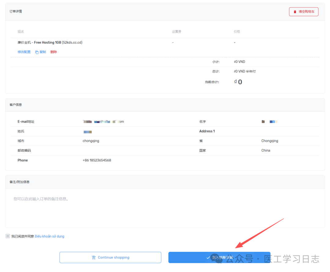Tick the terms agreement checkbox
Viewport: 330px width, 272px height.
click(x=8, y=236)
